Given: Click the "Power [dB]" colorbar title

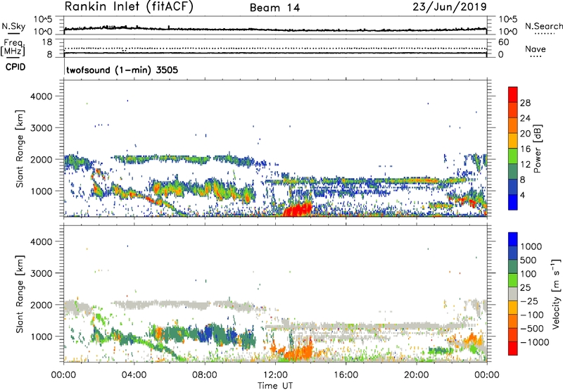Looking at the screenshot, I should 537,149.
